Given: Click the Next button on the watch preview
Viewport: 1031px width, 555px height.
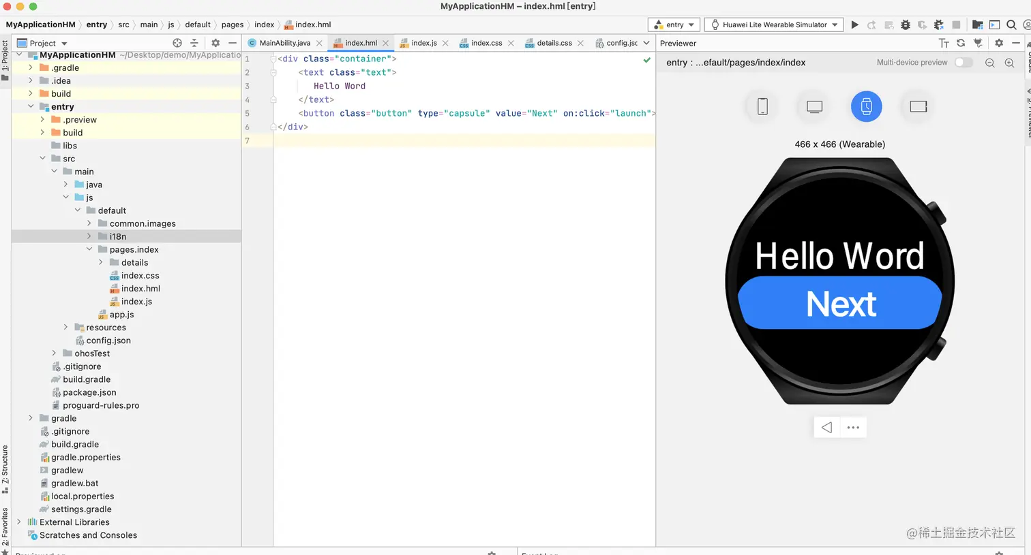Looking at the screenshot, I should 840,303.
